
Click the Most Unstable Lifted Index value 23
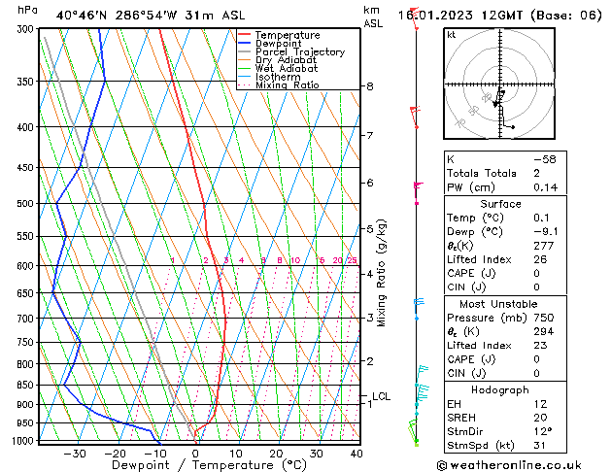[x=540, y=346]
